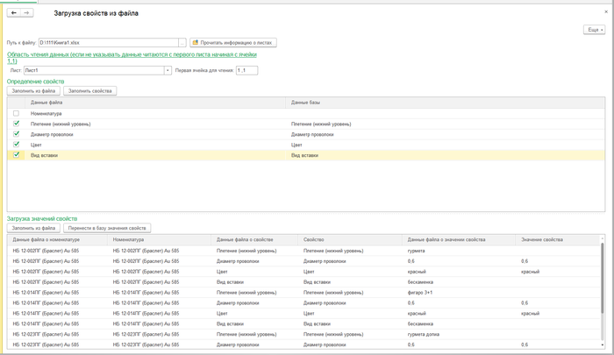Screen dimensions: 614x355
Task: Click into the 'Путь к файлу' field
Action: point(107,42)
